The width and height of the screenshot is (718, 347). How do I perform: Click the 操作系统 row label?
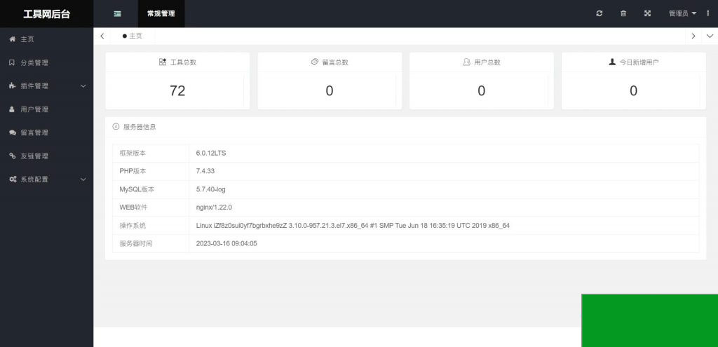[133, 225]
